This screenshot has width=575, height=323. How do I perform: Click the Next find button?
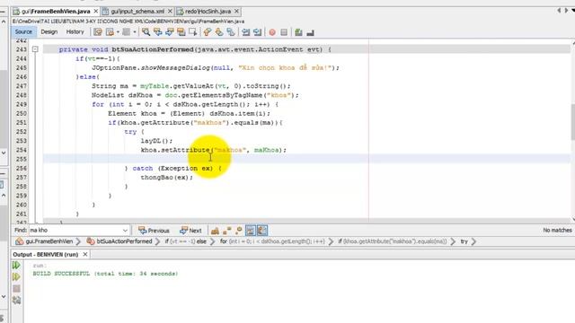[190, 231]
